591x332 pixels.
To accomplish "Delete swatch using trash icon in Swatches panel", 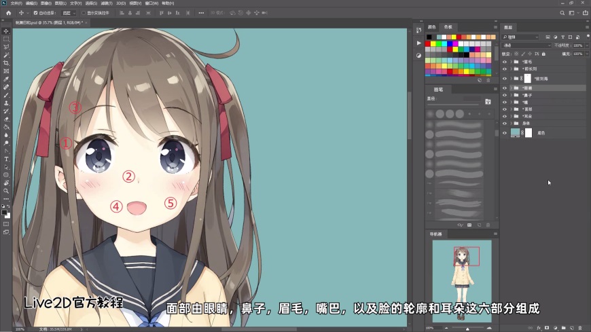I will pyautogui.click(x=488, y=80).
